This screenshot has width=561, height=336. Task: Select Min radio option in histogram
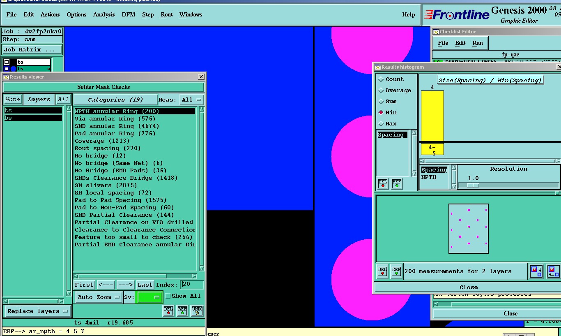pyautogui.click(x=387, y=113)
